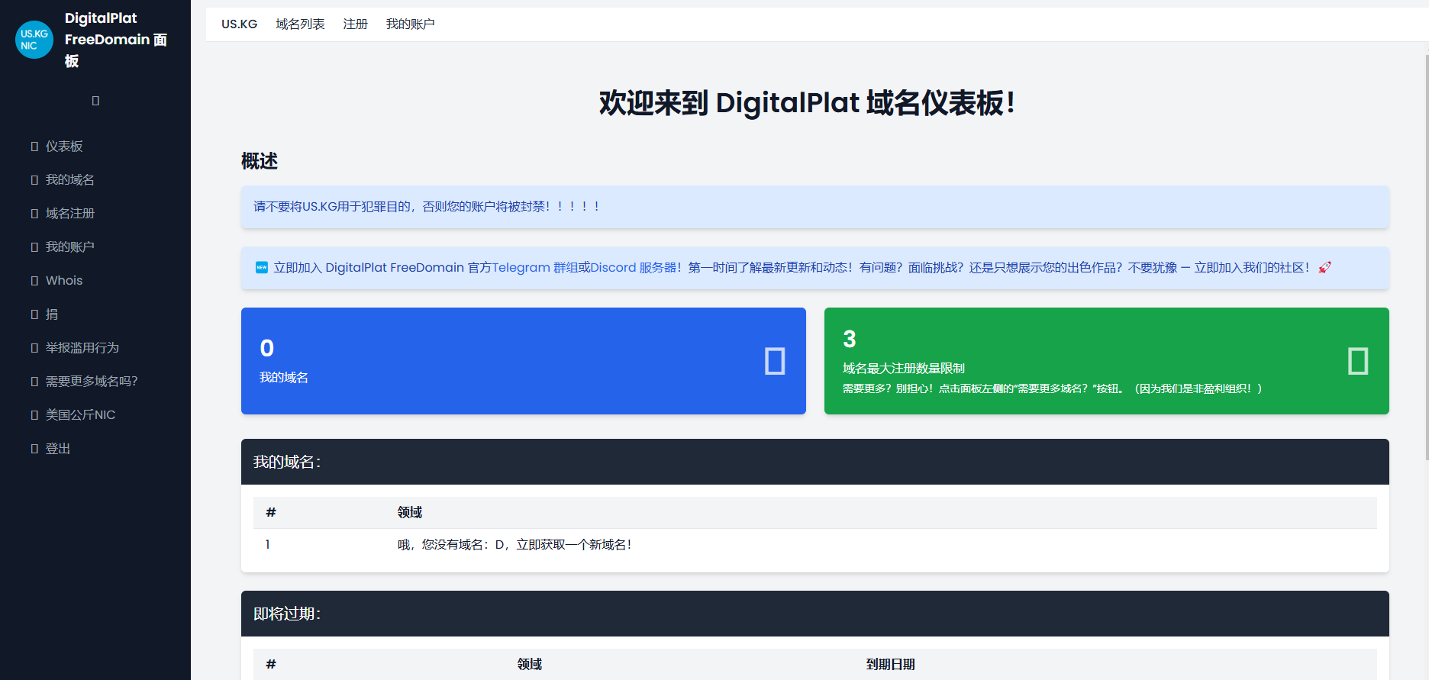Viewport: 1429px width, 680px height.
Task: Click the icon beside 我的账户 in the sidebar
Action: (x=34, y=247)
